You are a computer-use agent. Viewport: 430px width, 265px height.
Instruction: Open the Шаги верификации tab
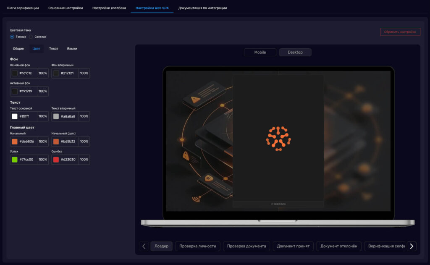pos(23,8)
